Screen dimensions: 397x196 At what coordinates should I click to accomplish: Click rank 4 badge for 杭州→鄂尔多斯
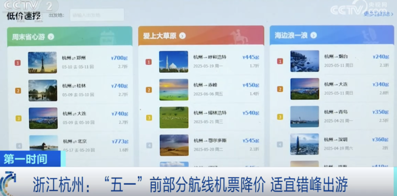tap(149, 146)
